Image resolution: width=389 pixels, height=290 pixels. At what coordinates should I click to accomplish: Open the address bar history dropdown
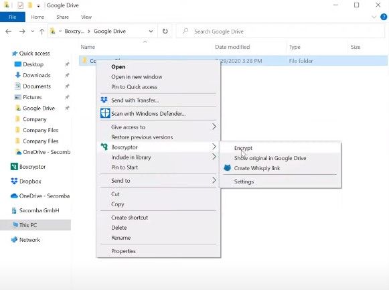coord(151,31)
